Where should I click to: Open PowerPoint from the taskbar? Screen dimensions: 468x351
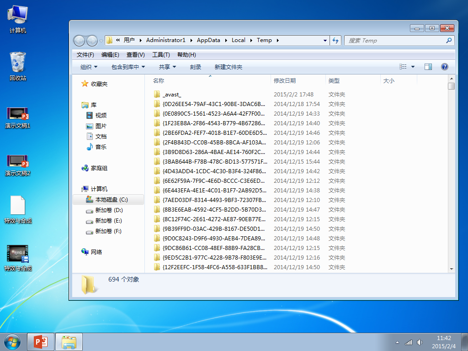pyautogui.click(x=41, y=342)
